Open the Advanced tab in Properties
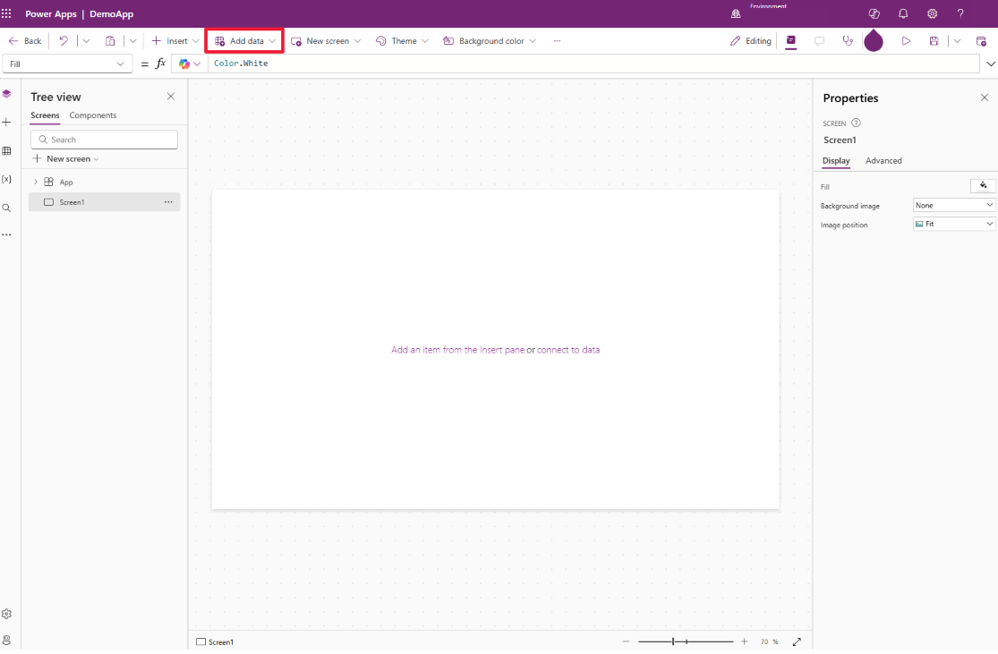The width and height of the screenshot is (998, 654). tap(883, 160)
